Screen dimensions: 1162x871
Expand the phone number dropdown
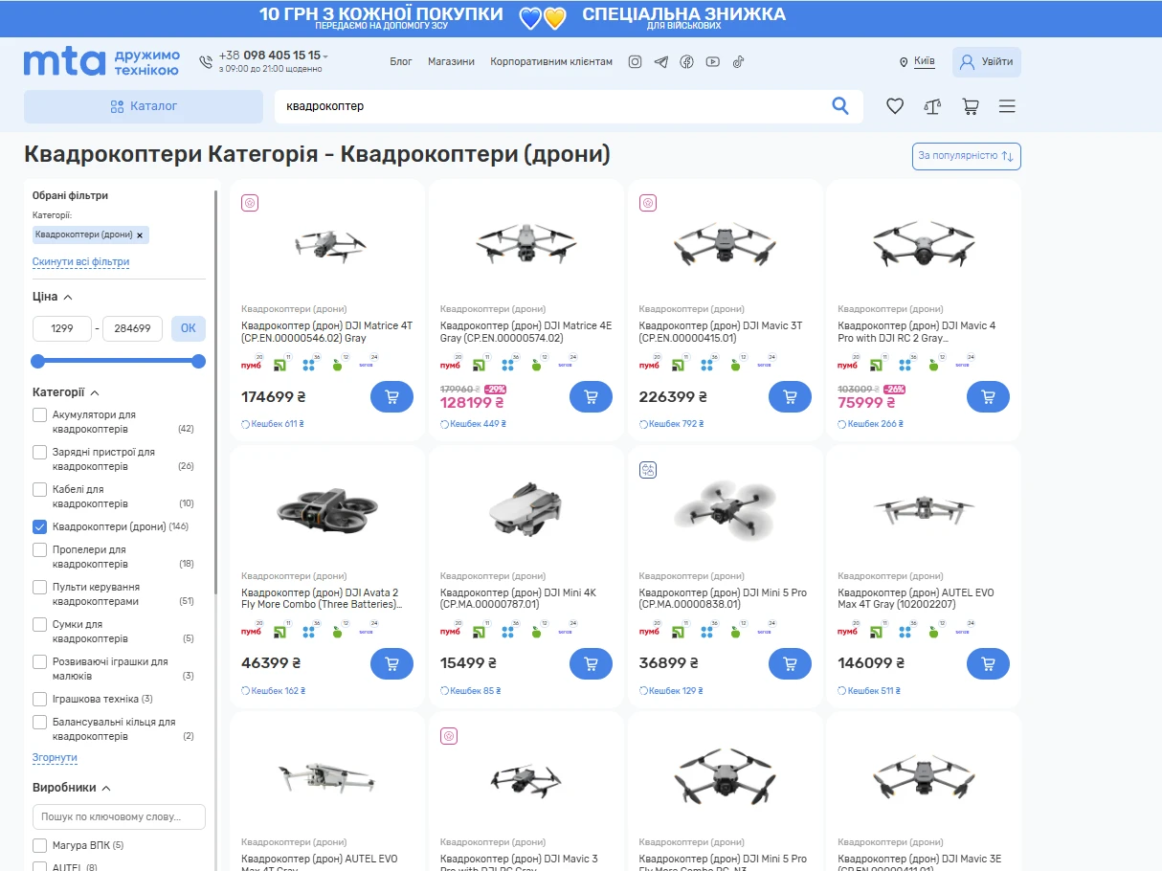pyautogui.click(x=325, y=56)
